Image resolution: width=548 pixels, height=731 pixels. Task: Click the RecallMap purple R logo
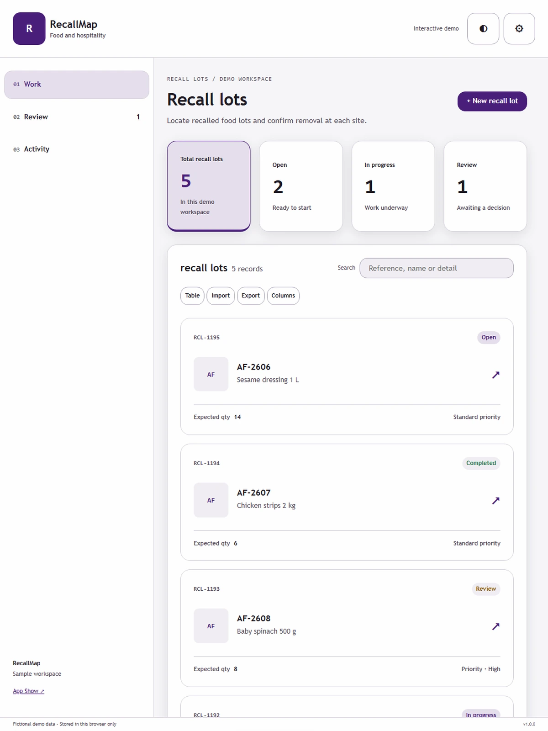[x=29, y=28]
